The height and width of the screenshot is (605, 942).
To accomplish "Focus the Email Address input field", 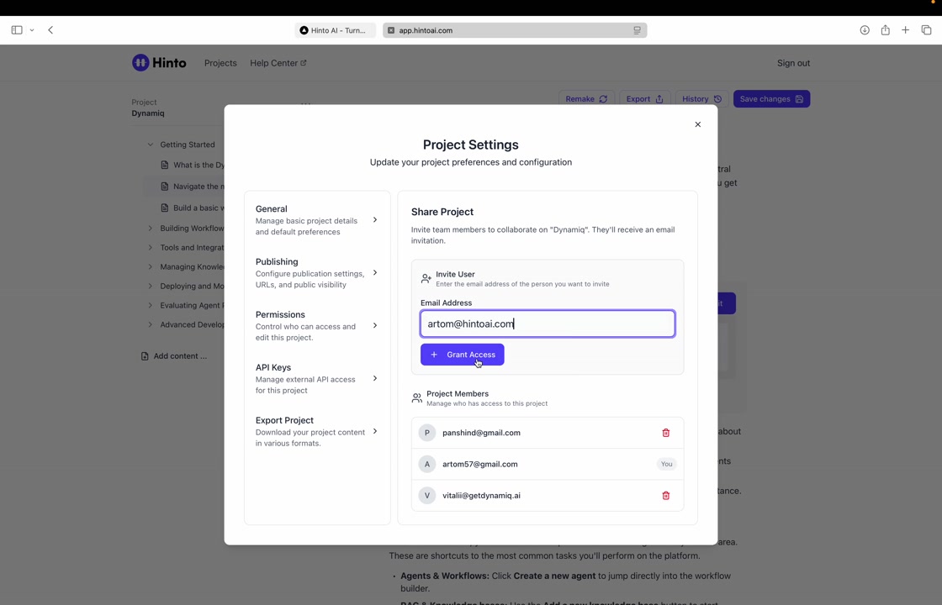I will click(547, 324).
